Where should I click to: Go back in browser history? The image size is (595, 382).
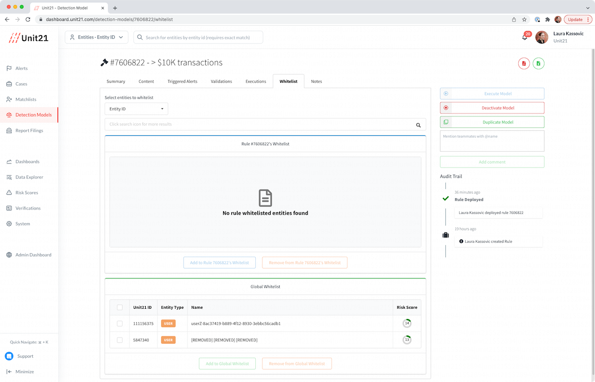pyautogui.click(x=7, y=19)
